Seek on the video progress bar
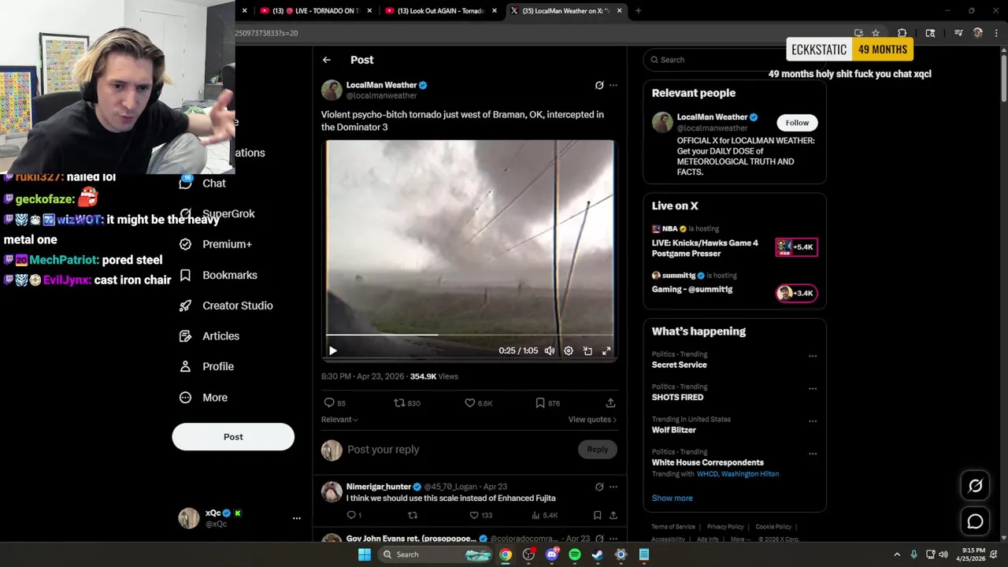Image resolution: width=1008 pixels, height=567 pixels. [469, 335]
